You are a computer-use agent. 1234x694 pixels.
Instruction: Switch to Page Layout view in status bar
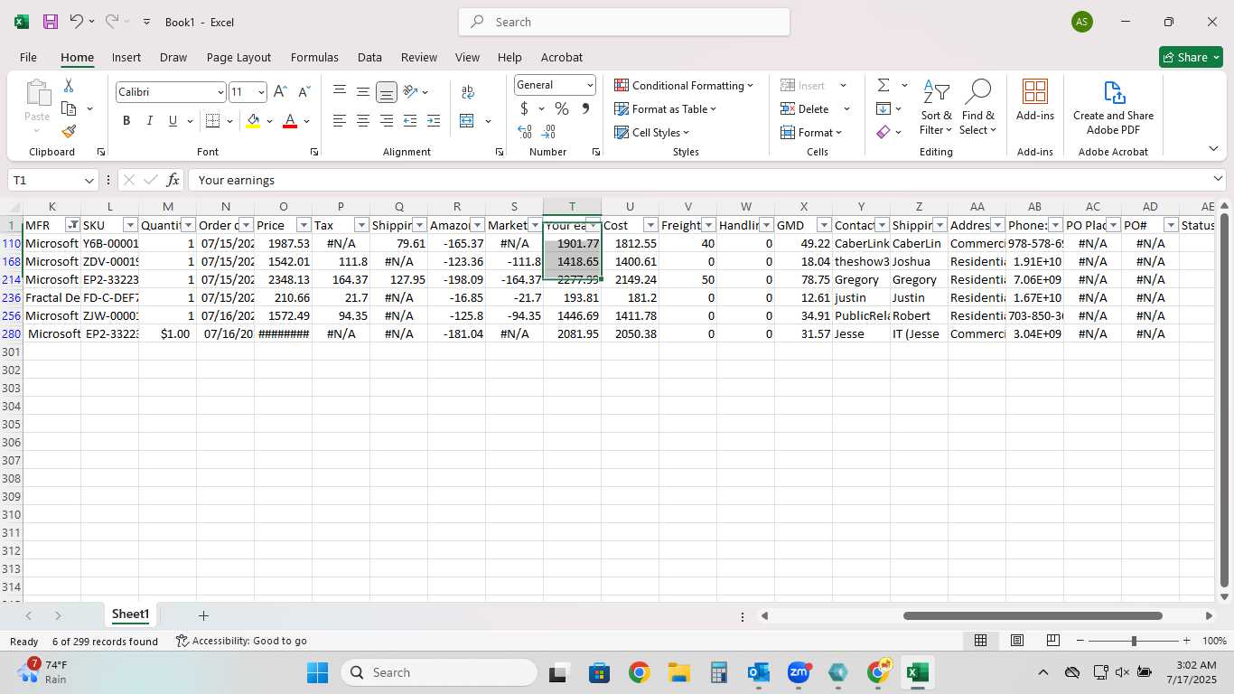[x=1017, y=641]
